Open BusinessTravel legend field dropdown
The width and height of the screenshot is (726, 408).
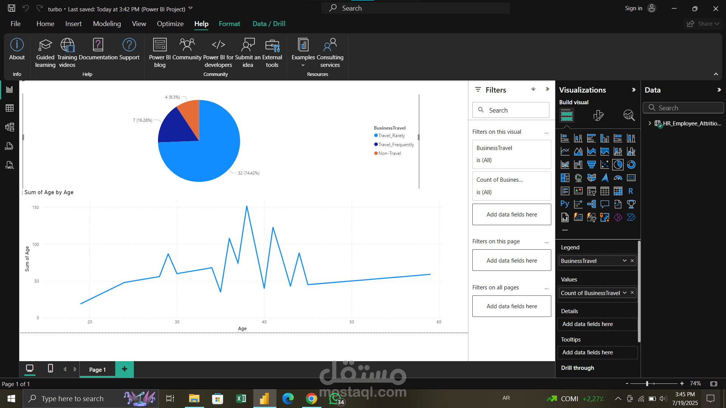pos(625,261)
